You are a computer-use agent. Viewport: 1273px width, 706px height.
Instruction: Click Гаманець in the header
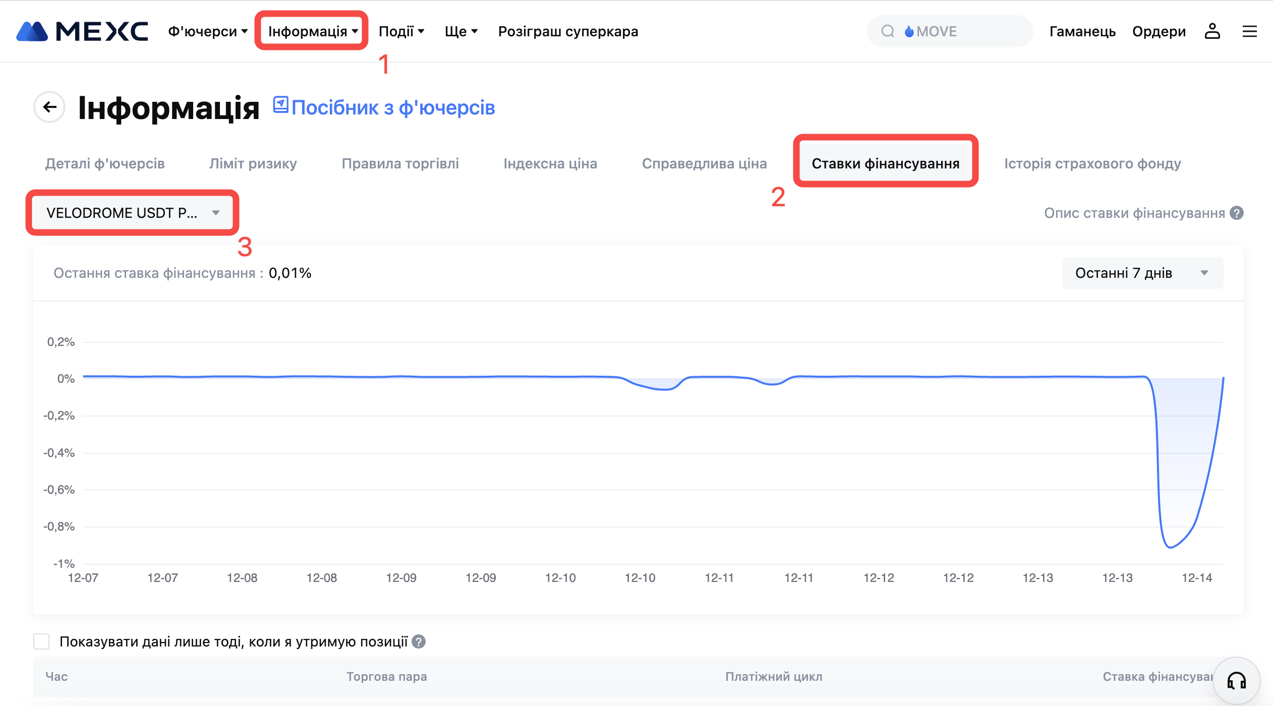[x=1082, y=31]
